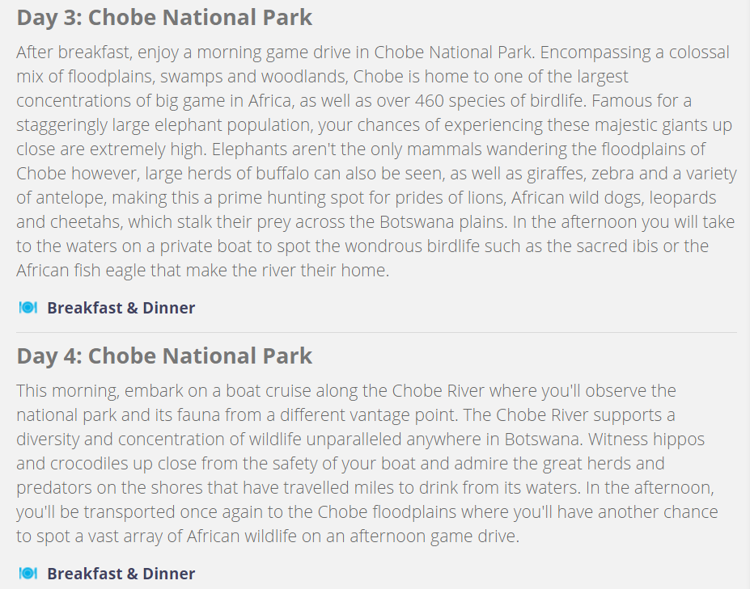Viewport: 750px width, 589px height.
Task: Select Day 3 Breakfast & Dinner label
Action: [121, 308]
